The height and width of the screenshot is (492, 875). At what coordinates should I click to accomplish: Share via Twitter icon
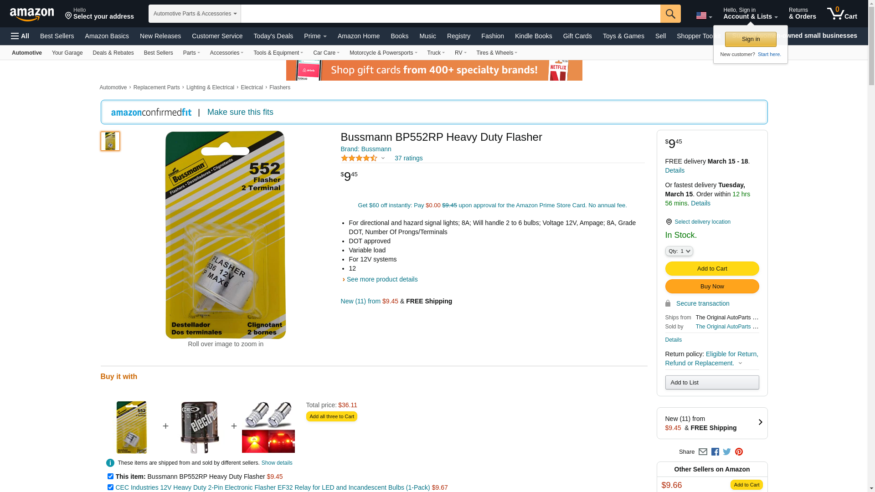[x=727, y=452]
